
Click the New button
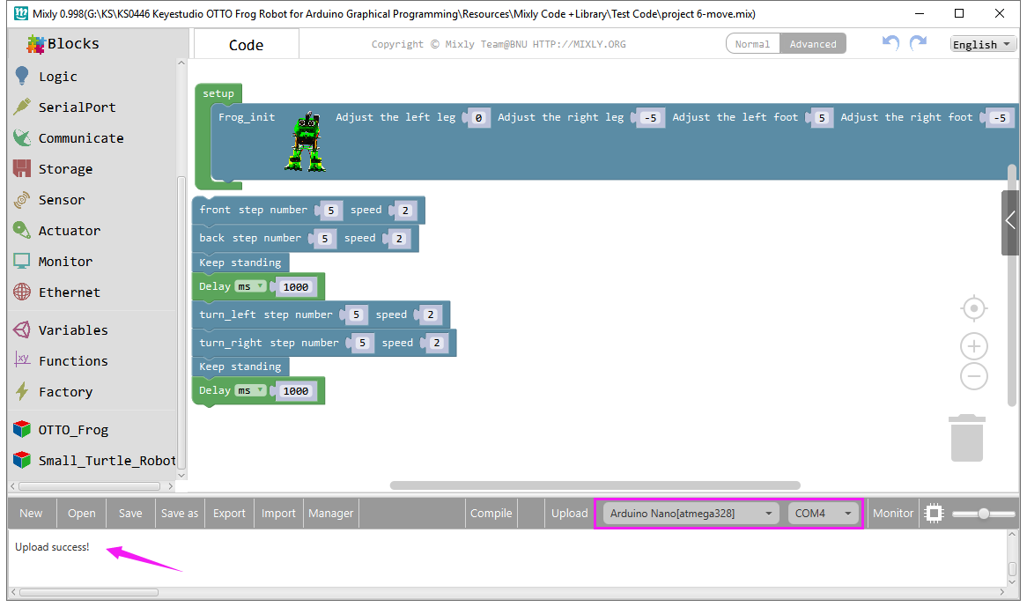(31, 514)
